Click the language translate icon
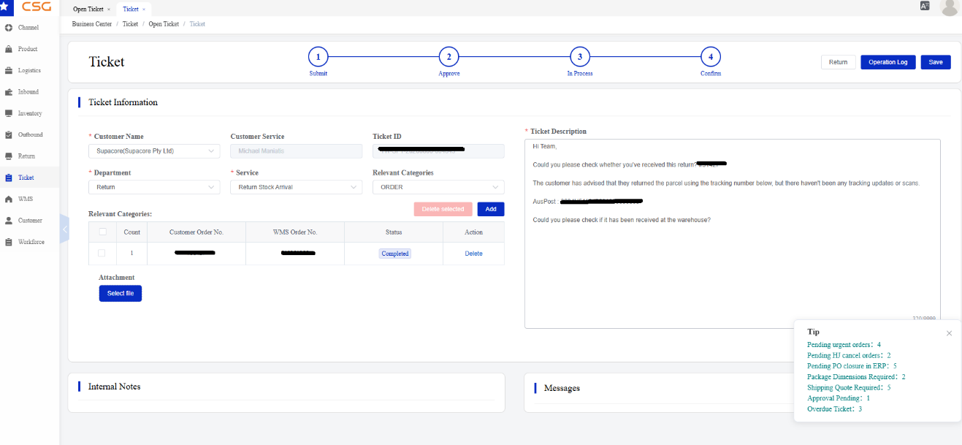This screenshot has height=445, width=962. (x=925, y=6)
